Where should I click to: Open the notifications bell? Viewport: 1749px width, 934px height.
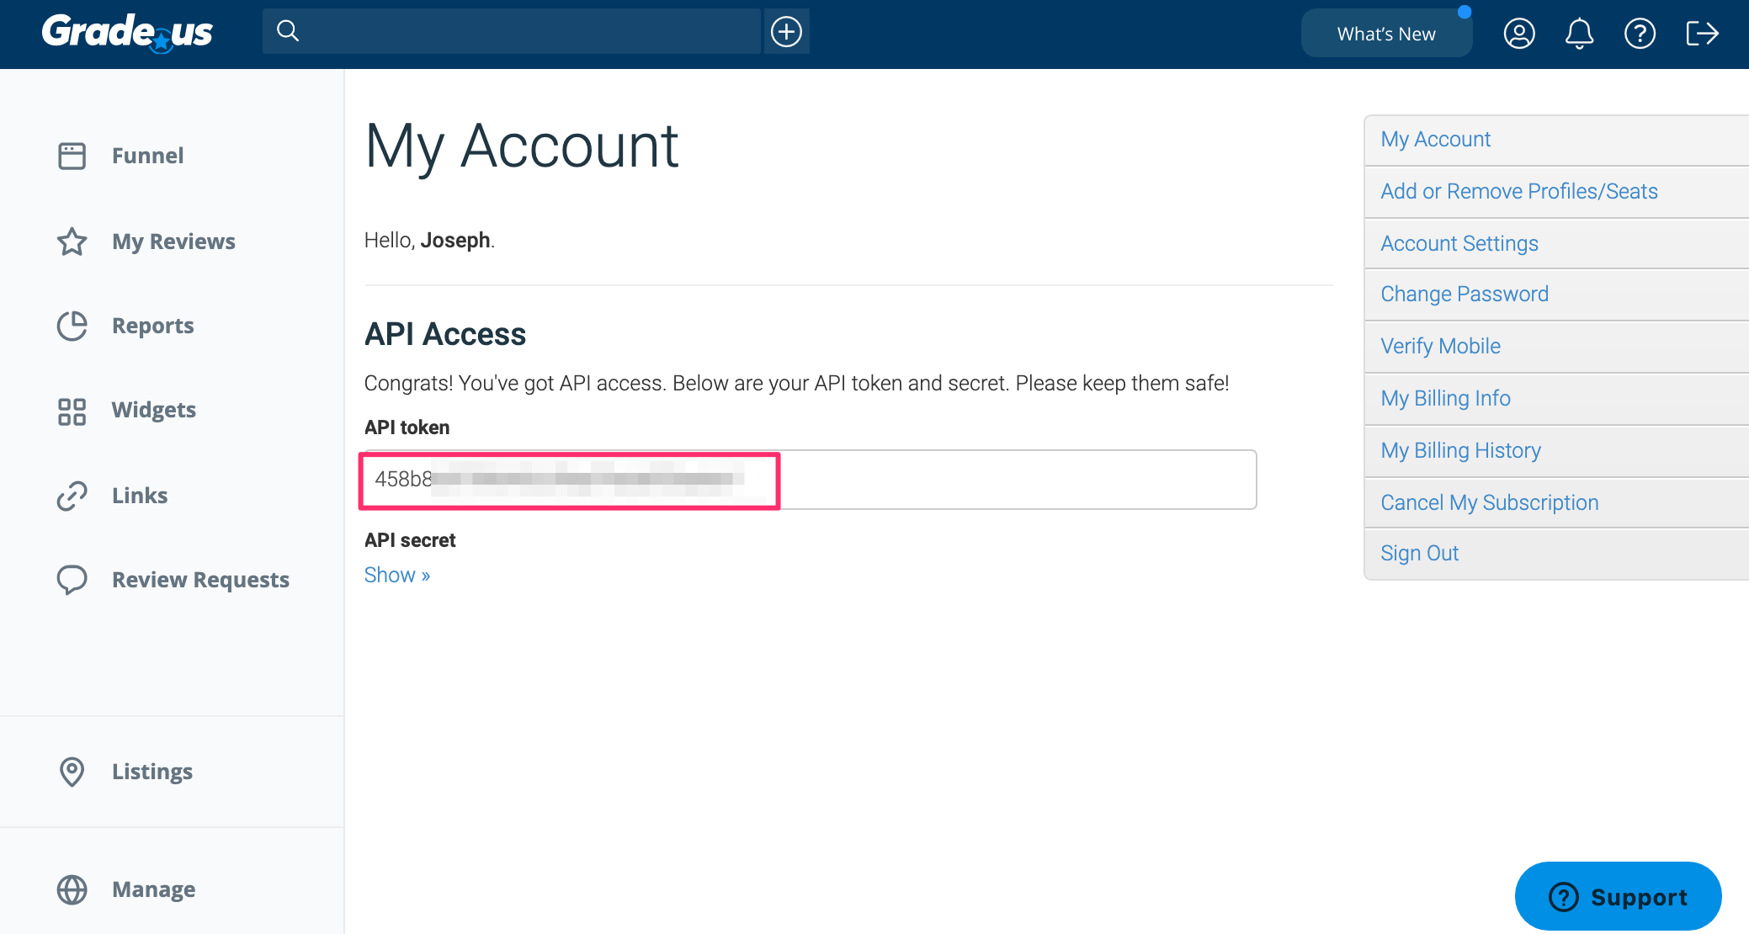click(x=1579, y=34)
